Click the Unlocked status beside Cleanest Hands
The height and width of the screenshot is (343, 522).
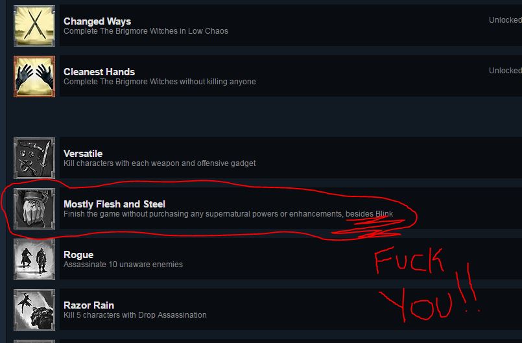[505, 71]
